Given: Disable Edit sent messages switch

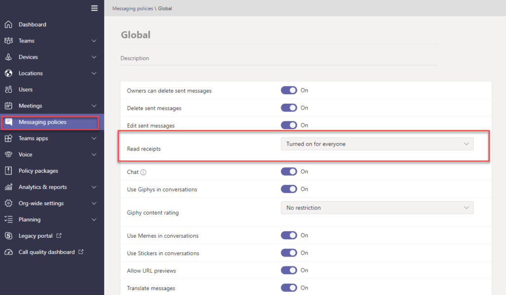Looking at the screenshot, I should coord(289,125).
